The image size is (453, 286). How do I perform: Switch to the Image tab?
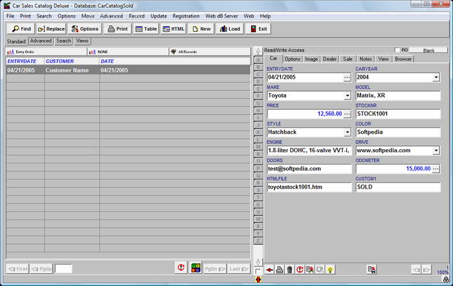(x=311, y=59)
